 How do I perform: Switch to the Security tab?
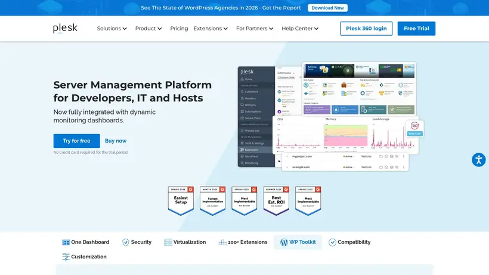pos(137,242)
